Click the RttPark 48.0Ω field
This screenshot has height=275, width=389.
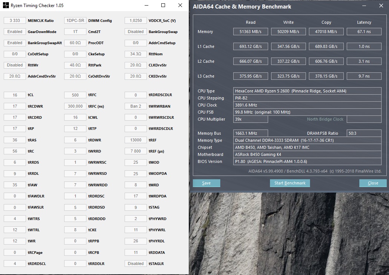click(75, 65)
